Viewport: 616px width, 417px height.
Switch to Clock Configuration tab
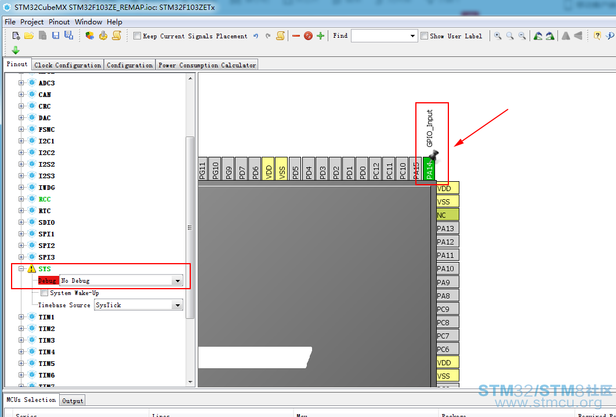click(67, 65)
